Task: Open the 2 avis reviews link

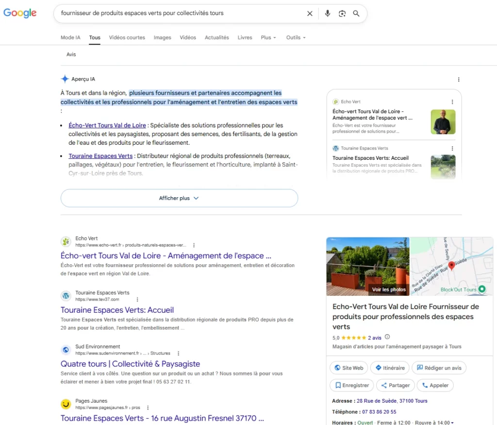Action: [x=374, y=338]
